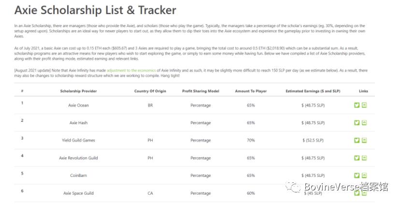Open Yield Guild Games' website icon

(x=364, y=140)
